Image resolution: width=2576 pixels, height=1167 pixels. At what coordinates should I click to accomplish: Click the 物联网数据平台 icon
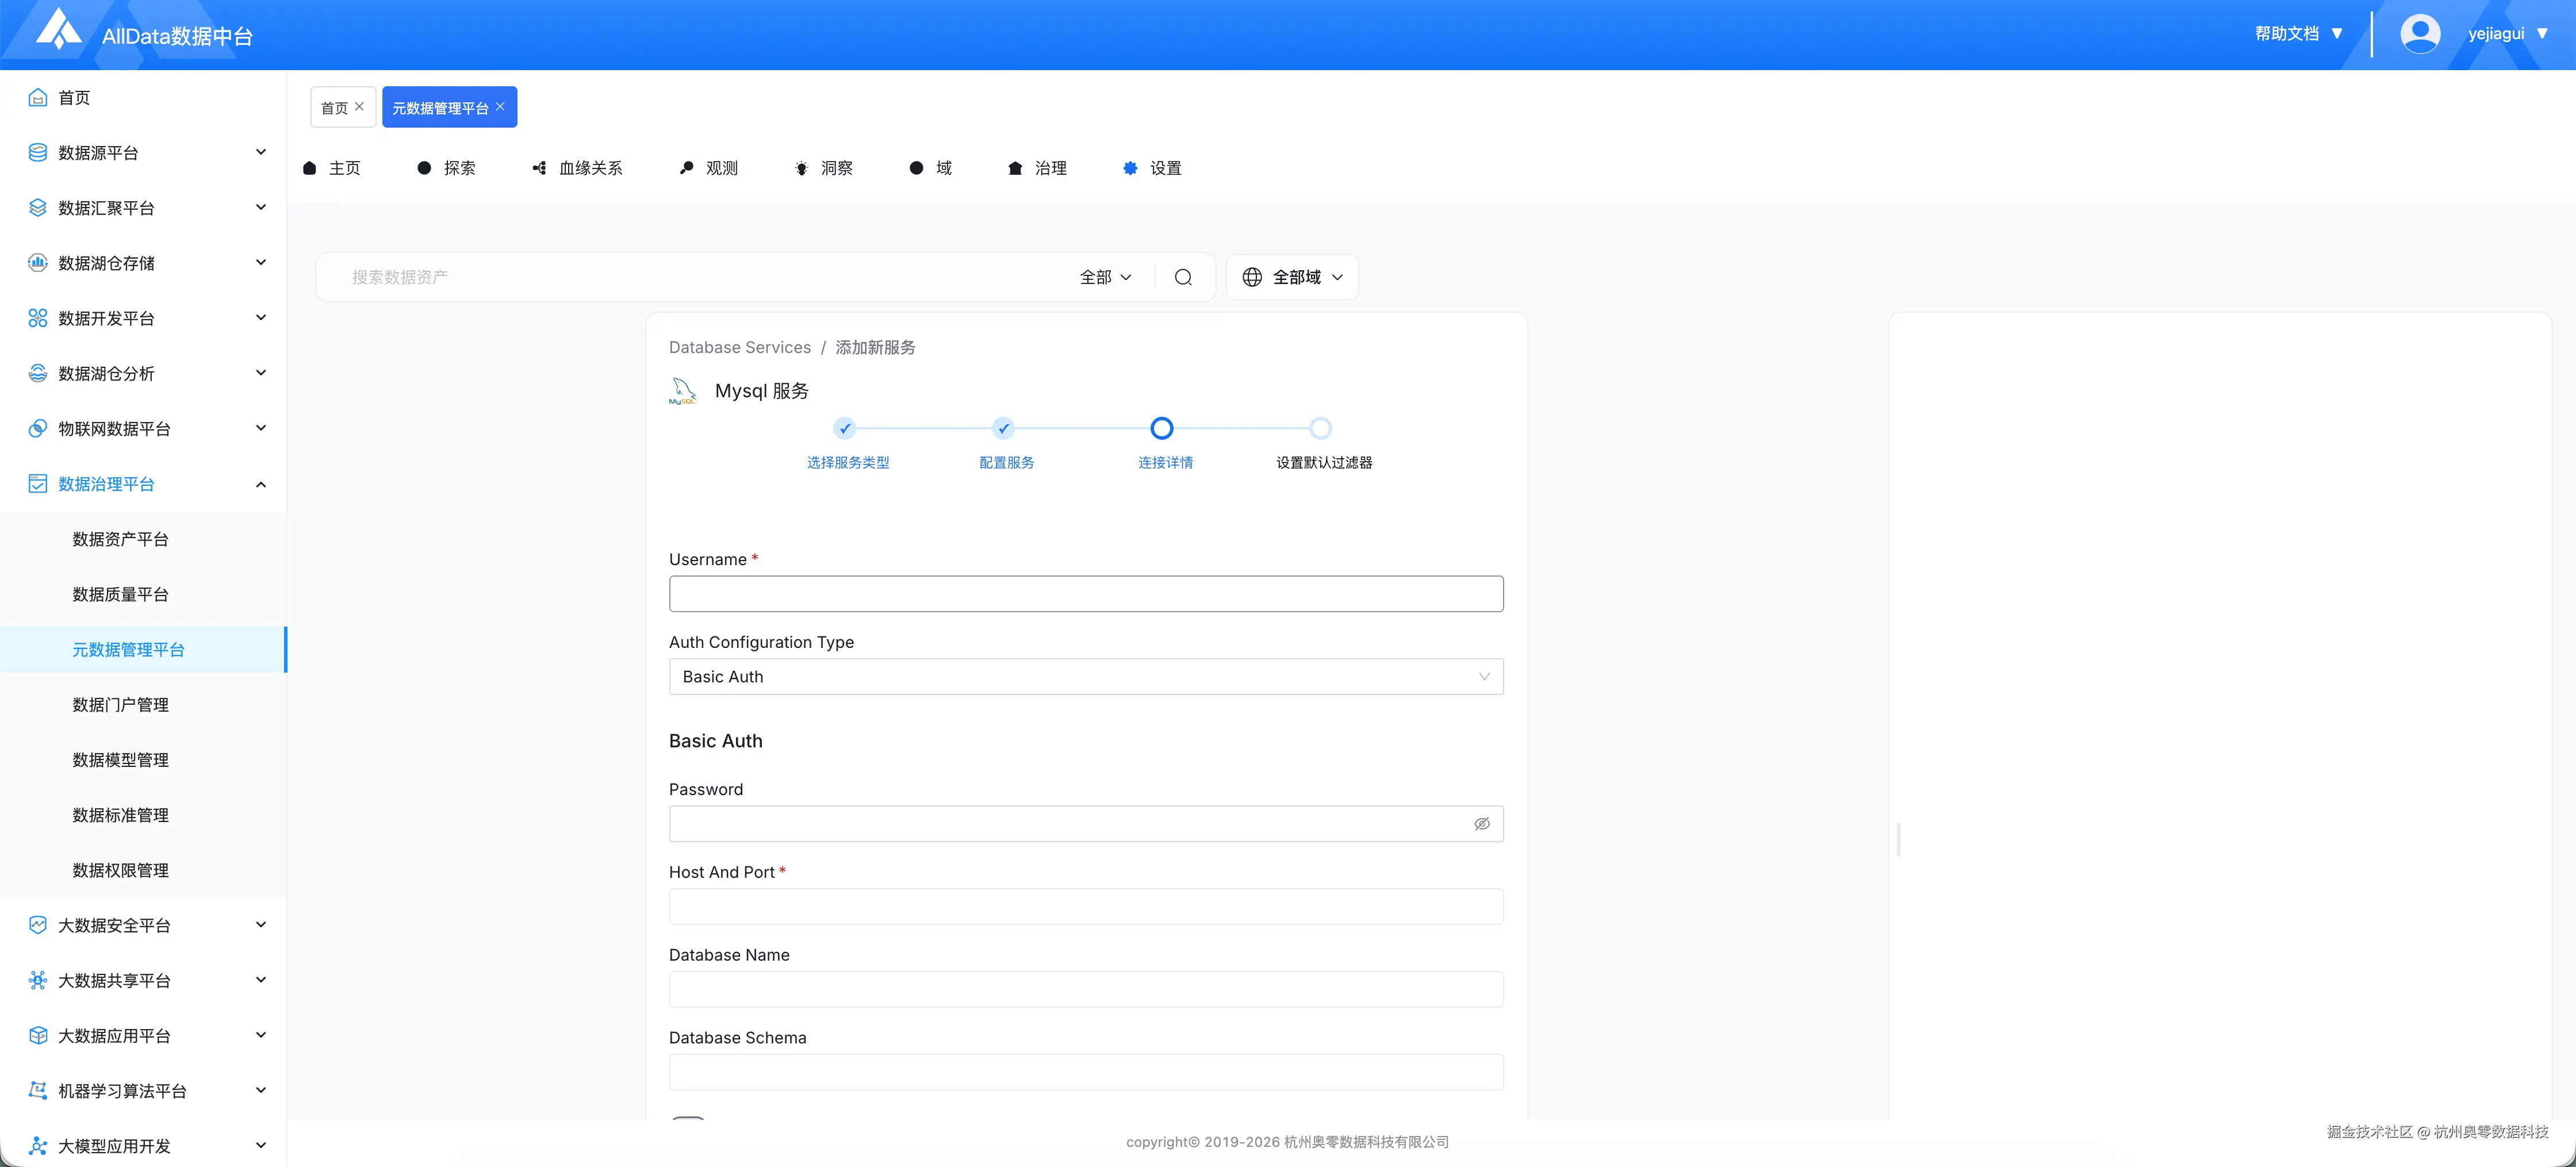tap(38, 428)
